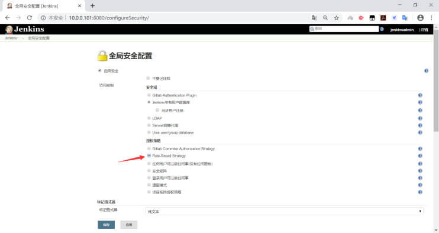
Task: Select Gitlab Authentication Plugin radio
Action: (x=149, y=95)
